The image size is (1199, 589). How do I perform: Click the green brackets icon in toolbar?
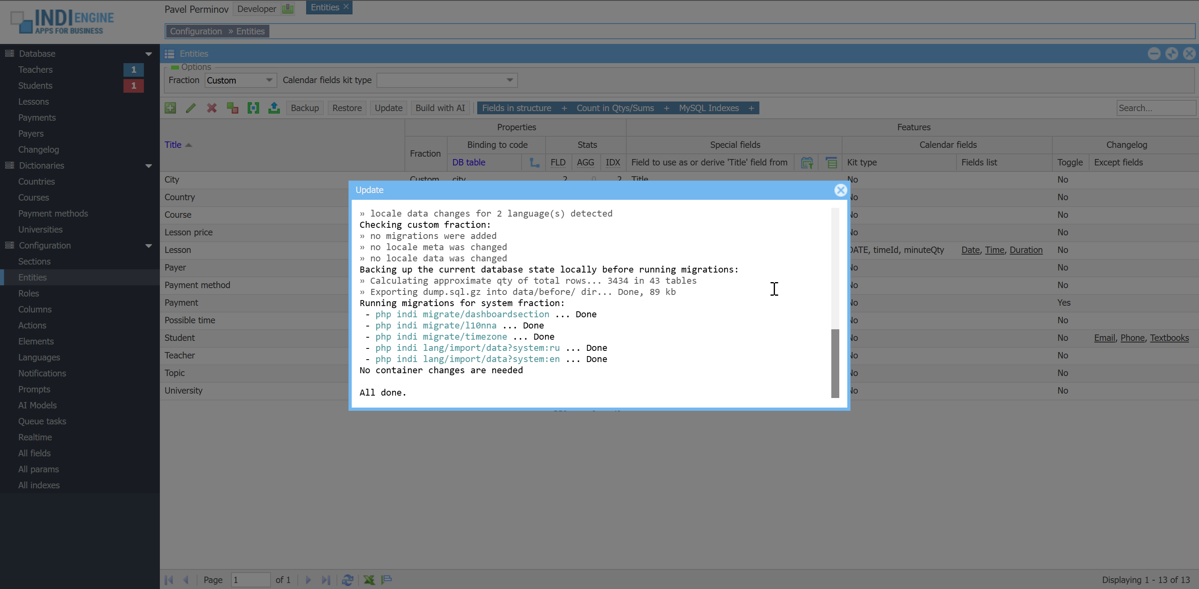[253, 108]
